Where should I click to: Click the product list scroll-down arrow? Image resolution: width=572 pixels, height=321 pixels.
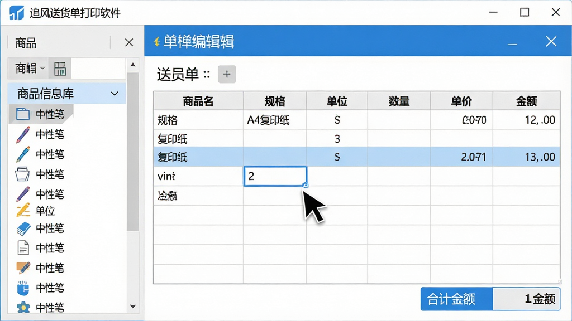coord(133,307)
